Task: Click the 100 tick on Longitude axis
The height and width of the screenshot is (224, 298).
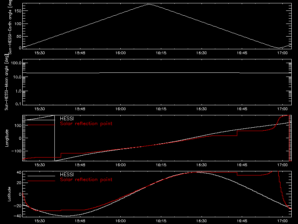Action: [x=18, y=125]
